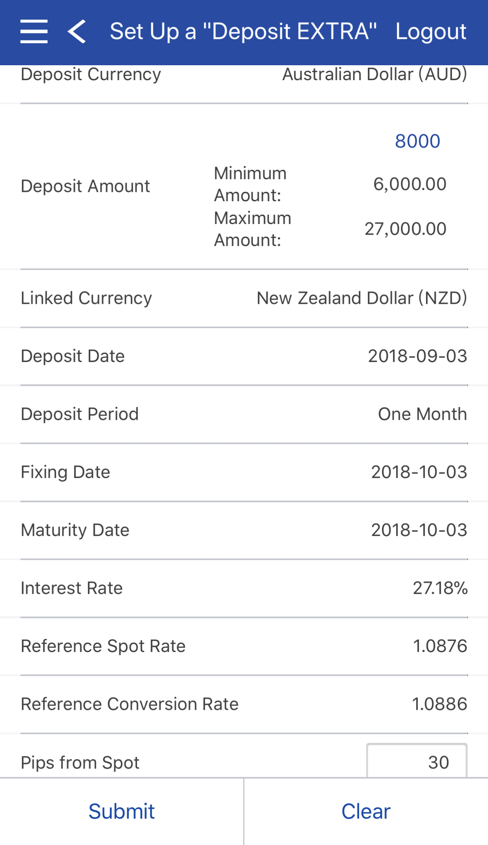The height and width of the screenshot is (845, 488).
Task: Tap the Interest Rate value
Action: pos(440,588)
